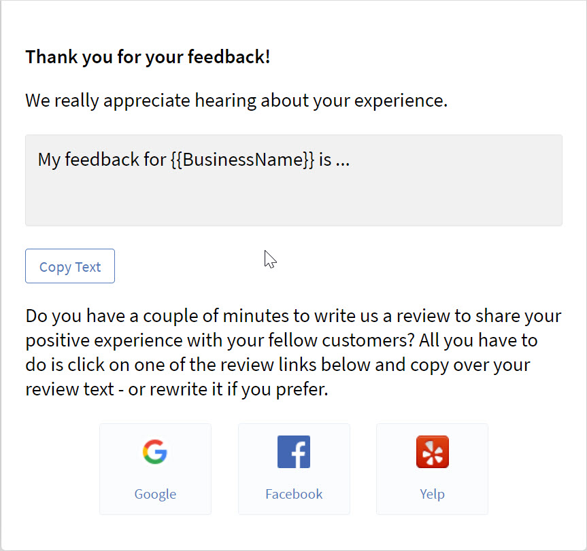Select the Yelp review card tile
This screenshot has width=587, height=551.
pyautogui.click(x=433, y=469)
